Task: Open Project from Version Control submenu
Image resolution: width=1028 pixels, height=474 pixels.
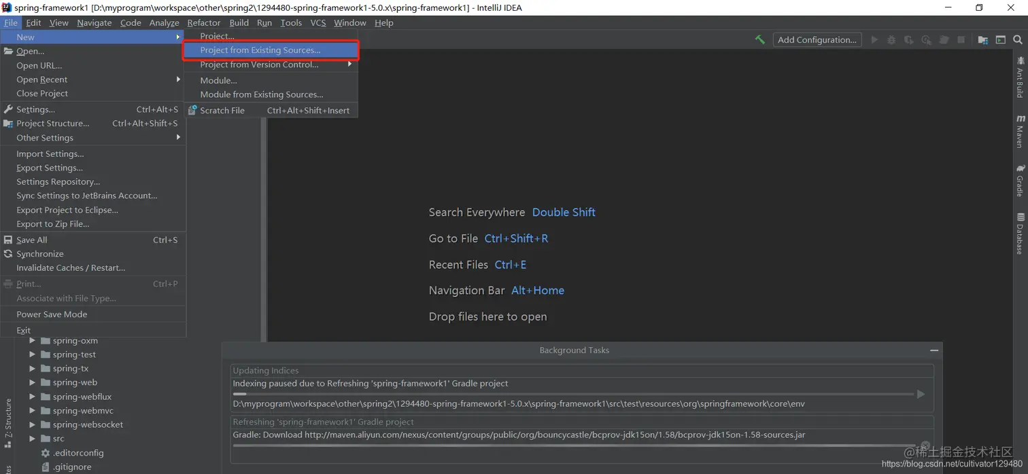Action: tap(271, 65)
